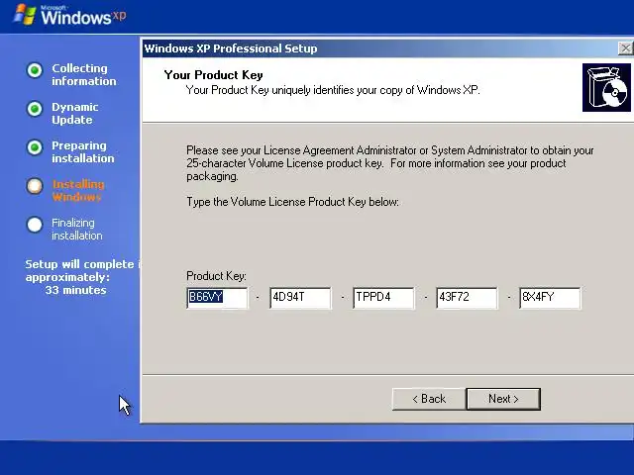Click the 'Collecting information' label
The image size is (634, 475).
(83, 75)
